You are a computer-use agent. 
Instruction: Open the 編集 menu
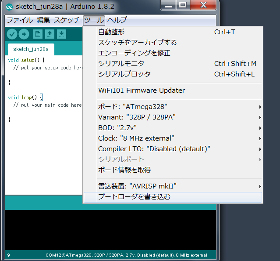coord(43,20)
